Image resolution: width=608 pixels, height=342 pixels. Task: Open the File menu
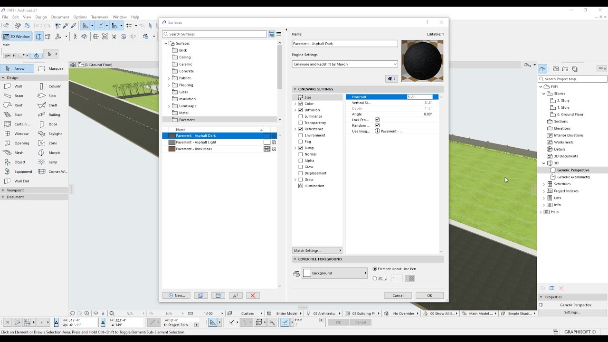5,17
